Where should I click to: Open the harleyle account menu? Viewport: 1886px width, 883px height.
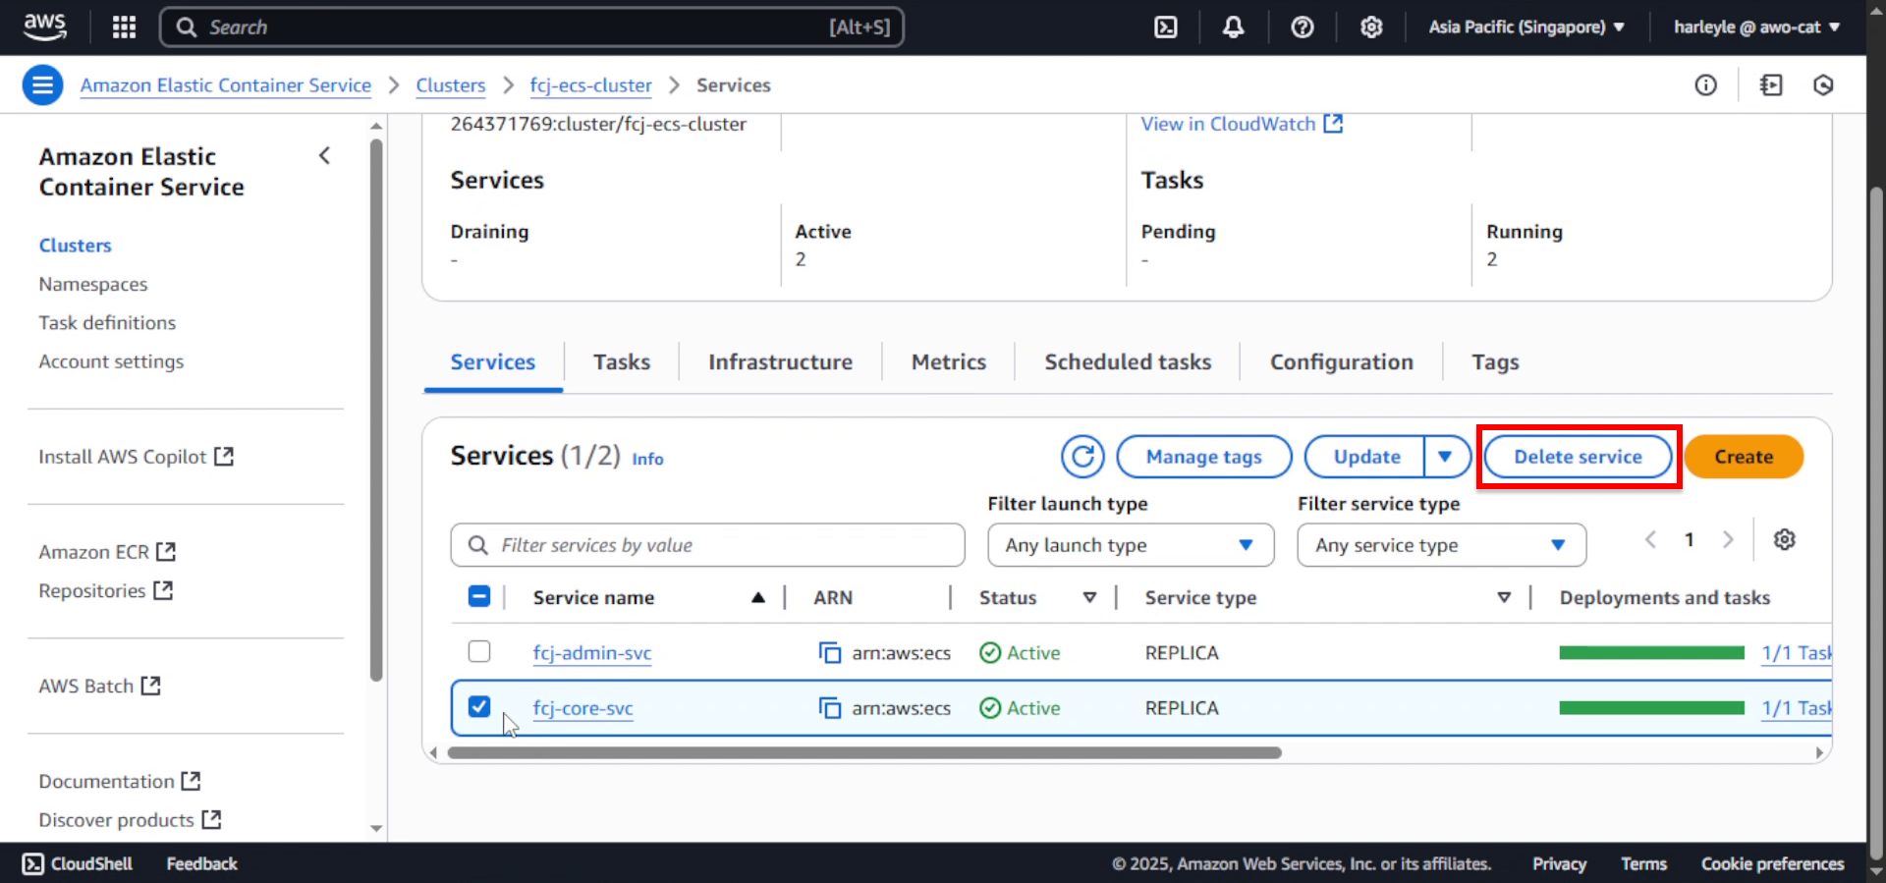click(x=1756, y=27)
